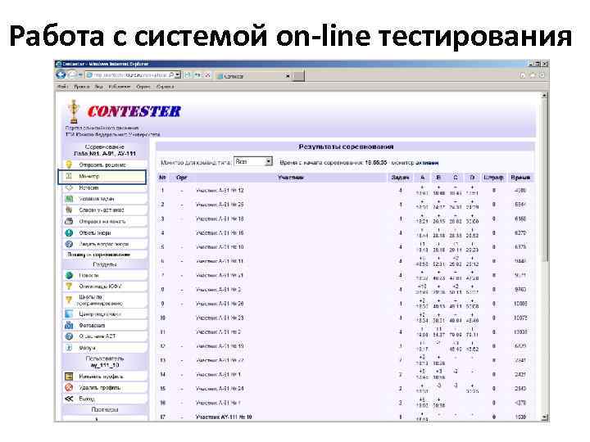This screenshot has width=590, height=442.
Task: Click the browser Forward arrow button
Action: tap(72, 74)
